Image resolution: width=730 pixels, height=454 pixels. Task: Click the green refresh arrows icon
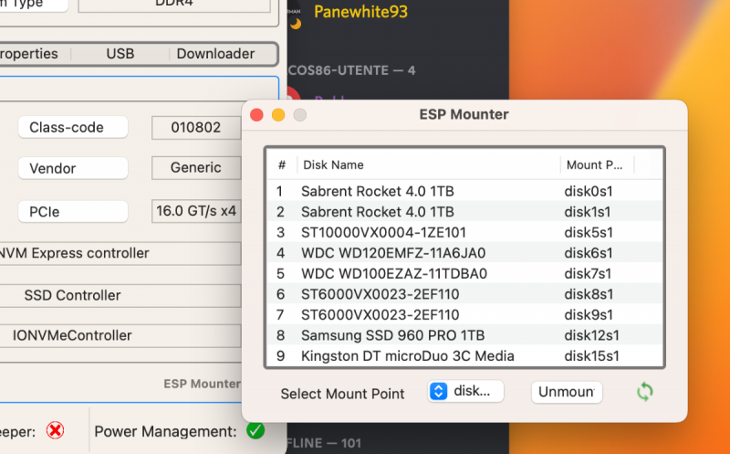pos(645,392)
